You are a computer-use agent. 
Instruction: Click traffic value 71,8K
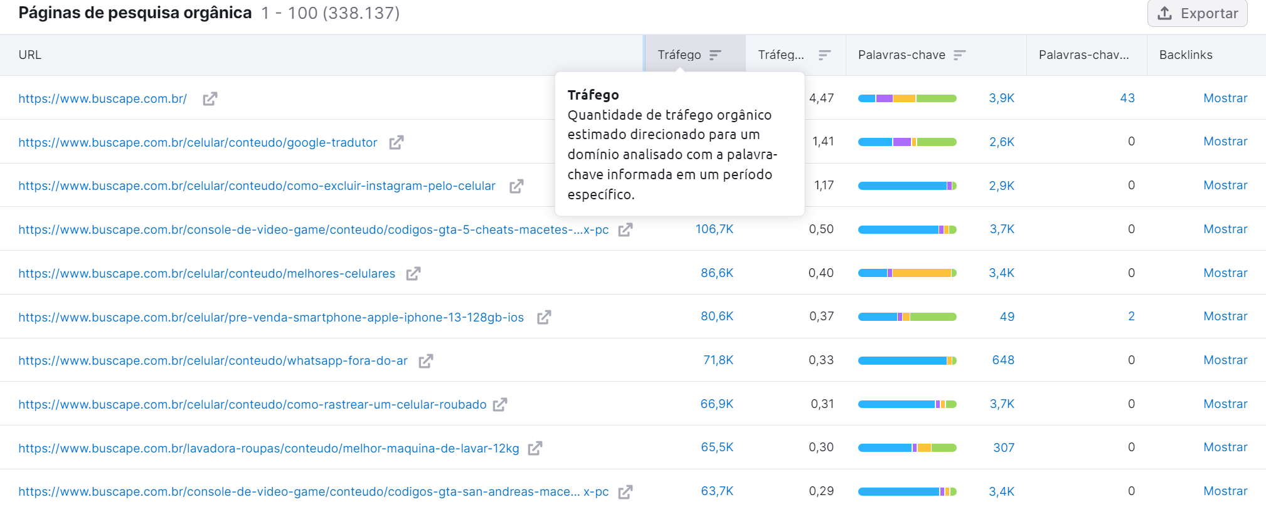[718, 360]
